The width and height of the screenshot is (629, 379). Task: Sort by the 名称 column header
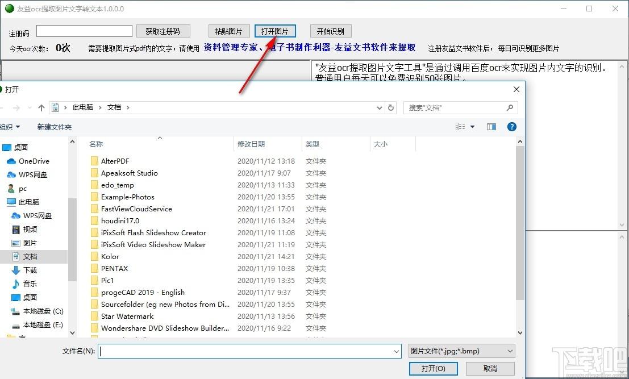point(96,144)
